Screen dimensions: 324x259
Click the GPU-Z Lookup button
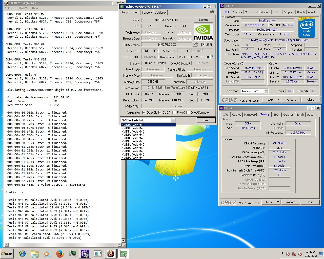pos(204,20)
